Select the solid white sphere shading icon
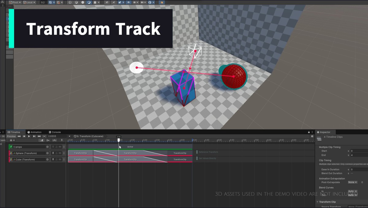368x208 pixels. click(83, 2)
